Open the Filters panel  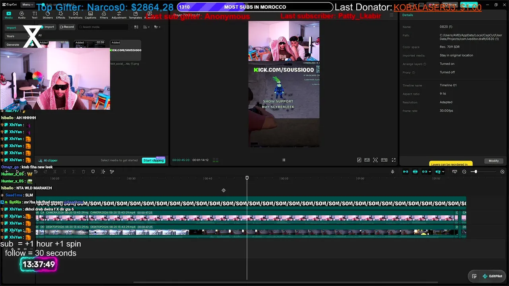pyautogui.click(x=104, y=15)
